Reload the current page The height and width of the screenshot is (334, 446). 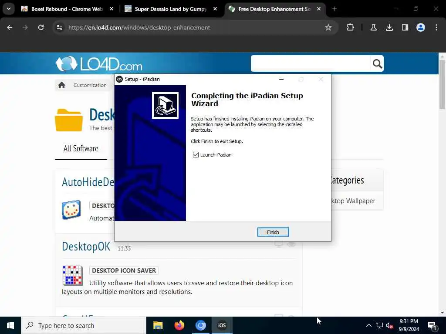pyautogui.click(x=41, y=27)
